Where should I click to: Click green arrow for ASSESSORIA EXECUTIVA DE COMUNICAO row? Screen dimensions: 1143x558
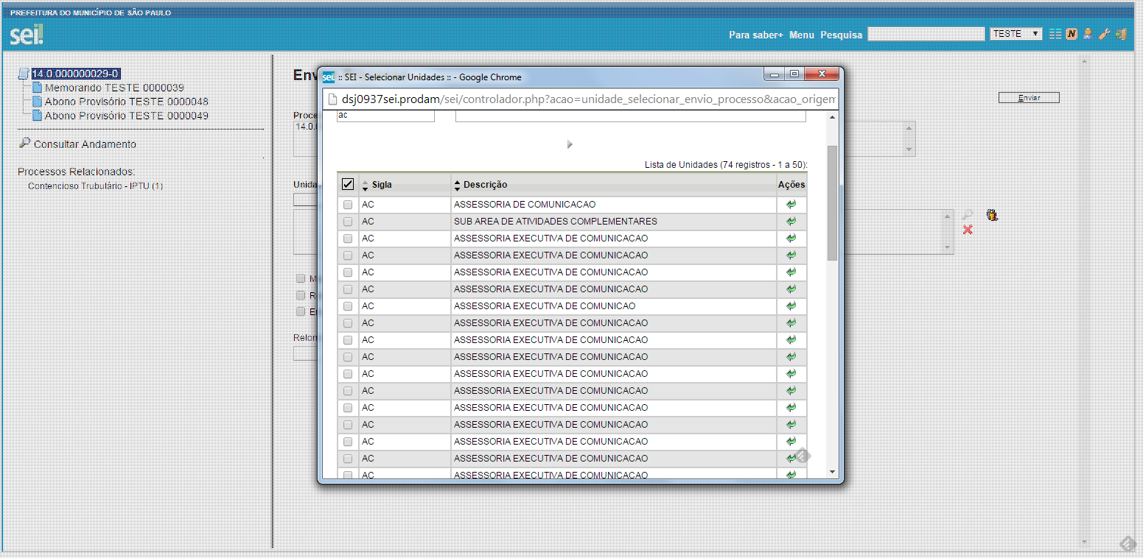pos(791,306)
